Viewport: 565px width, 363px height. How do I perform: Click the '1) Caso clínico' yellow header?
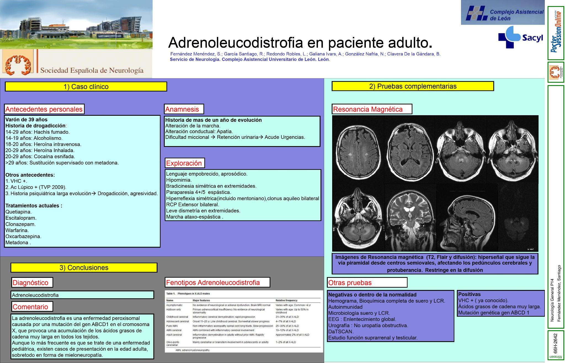click(86, 87)
